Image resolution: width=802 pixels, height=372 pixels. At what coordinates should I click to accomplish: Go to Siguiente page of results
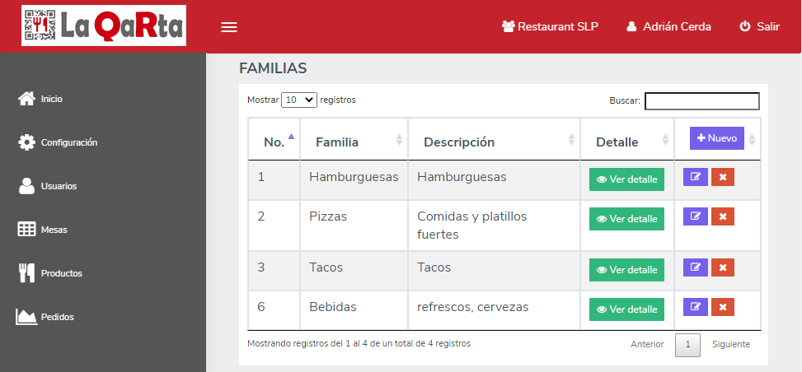731,344
